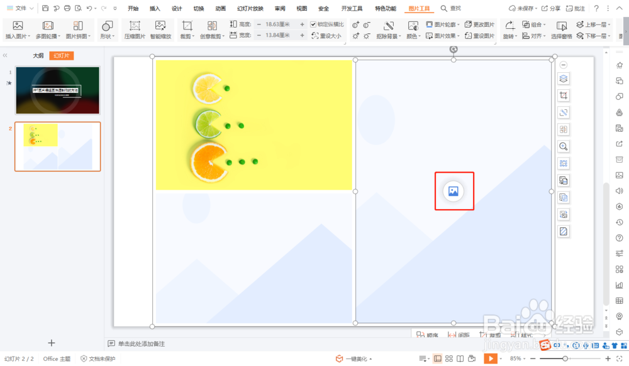Select slide 1 thumbnail in the panel
The image size is (629, 366).
click(x=57, y=90)
